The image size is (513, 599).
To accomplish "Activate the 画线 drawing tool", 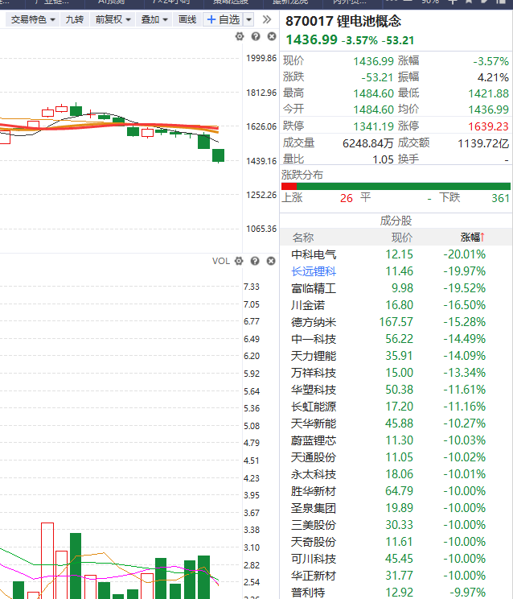I will pos(187,19).
